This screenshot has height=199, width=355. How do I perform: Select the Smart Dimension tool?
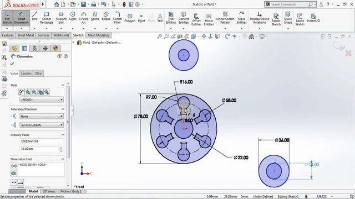click(x=21, y=18)
